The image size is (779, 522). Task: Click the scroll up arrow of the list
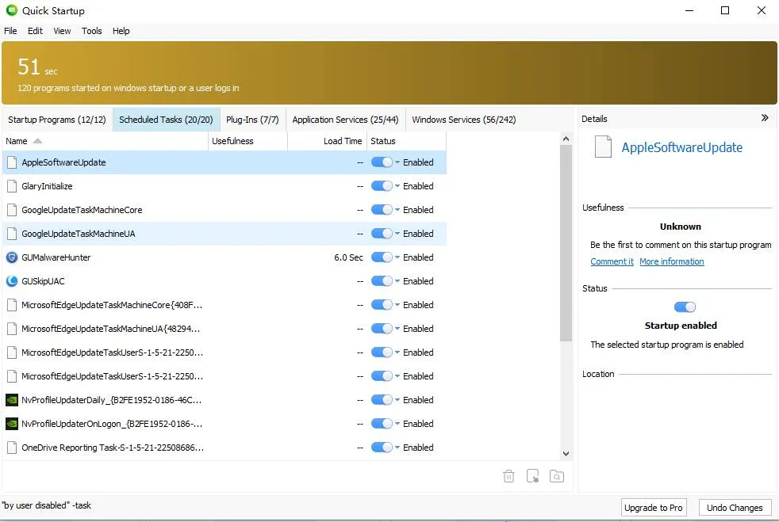pyautogui.click(x=566, y=139)
